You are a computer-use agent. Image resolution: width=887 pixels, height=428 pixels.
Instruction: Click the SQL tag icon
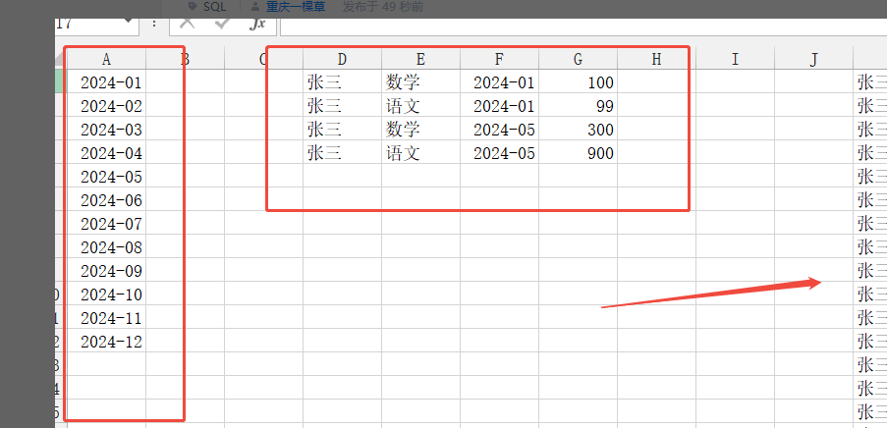point(193,6)
